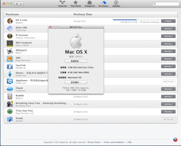Close the About This Mac window

click(50, 27)
